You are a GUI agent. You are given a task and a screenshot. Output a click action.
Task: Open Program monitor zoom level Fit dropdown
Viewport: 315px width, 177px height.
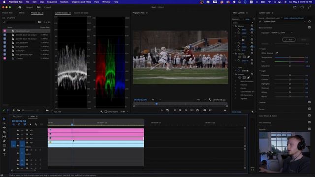point(156,99)
